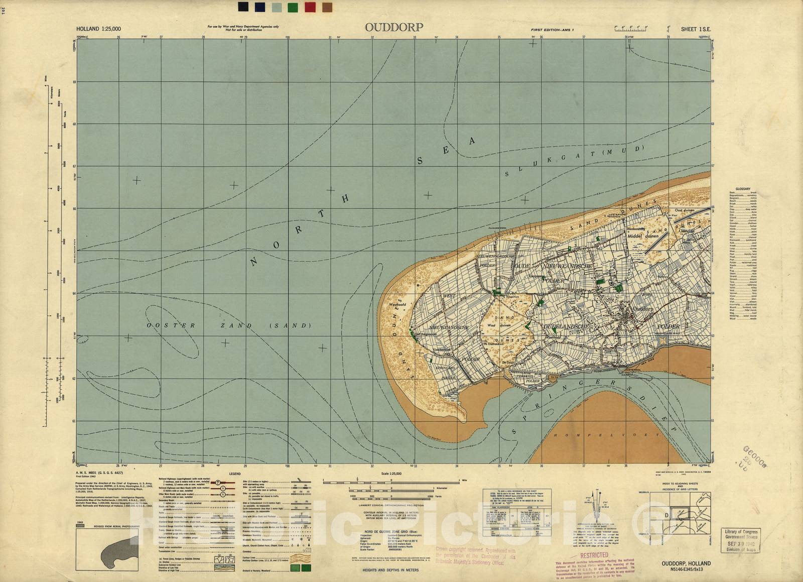803x582 pixels.
Task: Click the dark navy color swatch at top
Action: click(243, 7)
